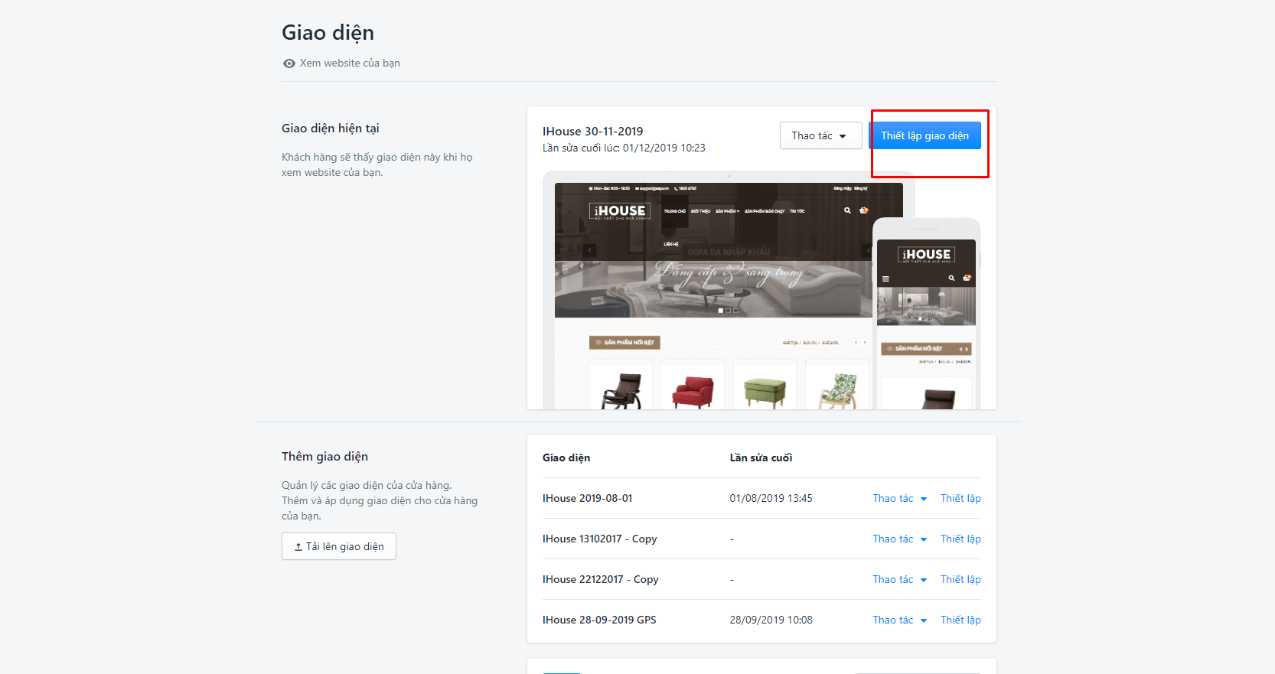
Task: Select theme name IHouse 28-09-2019 GPS
Action: pos(599,620)
